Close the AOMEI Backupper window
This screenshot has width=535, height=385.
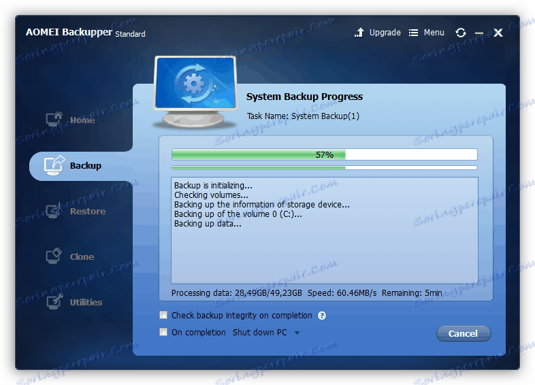498,33
